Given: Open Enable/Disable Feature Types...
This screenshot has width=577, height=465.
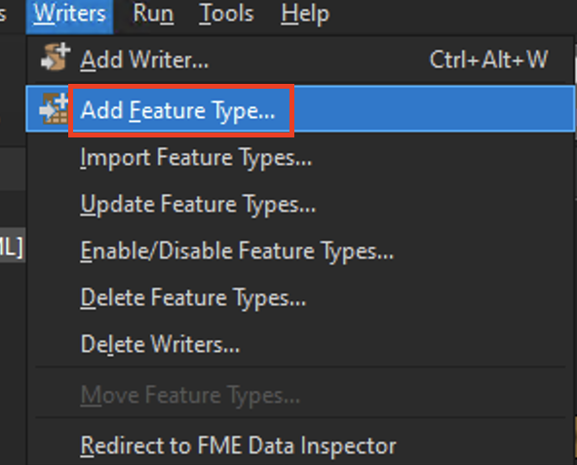Looking at the screenshot, I should tap(237, 252).
